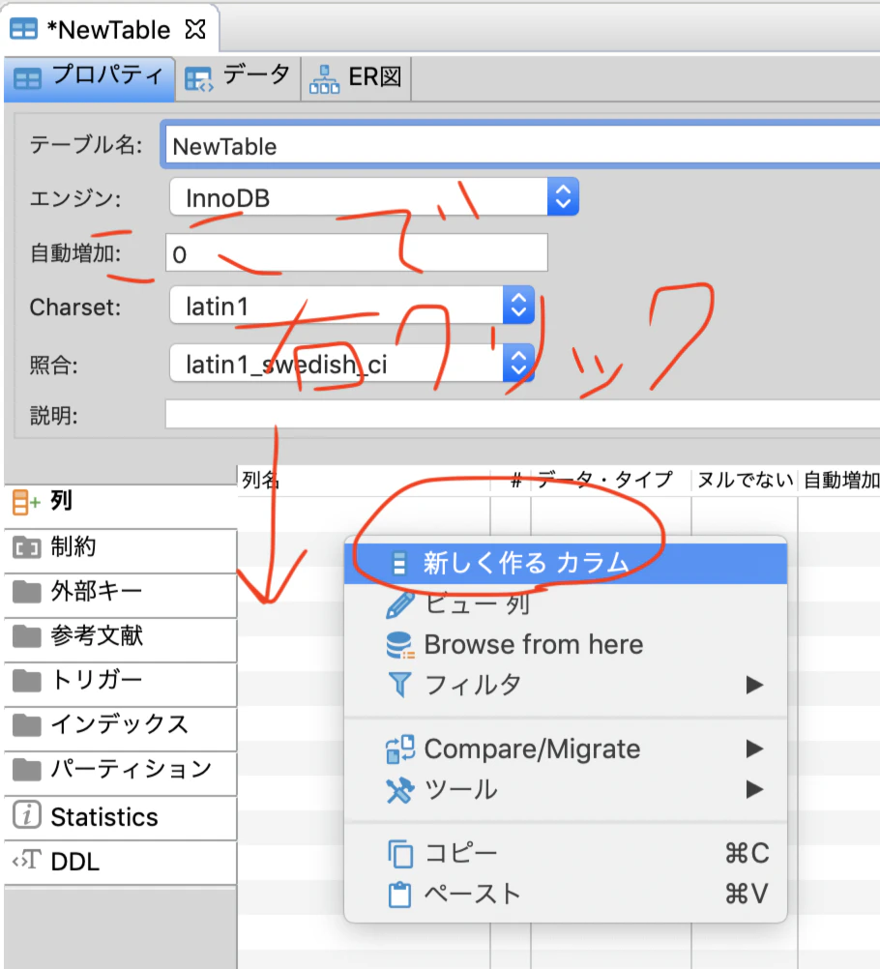
Task: Click the database icon beside Browse from here
Action: pos(399,645)
